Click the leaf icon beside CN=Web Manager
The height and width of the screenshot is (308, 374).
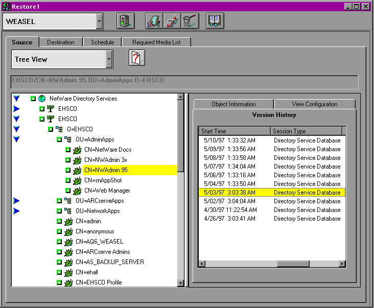tap(77, 191)
